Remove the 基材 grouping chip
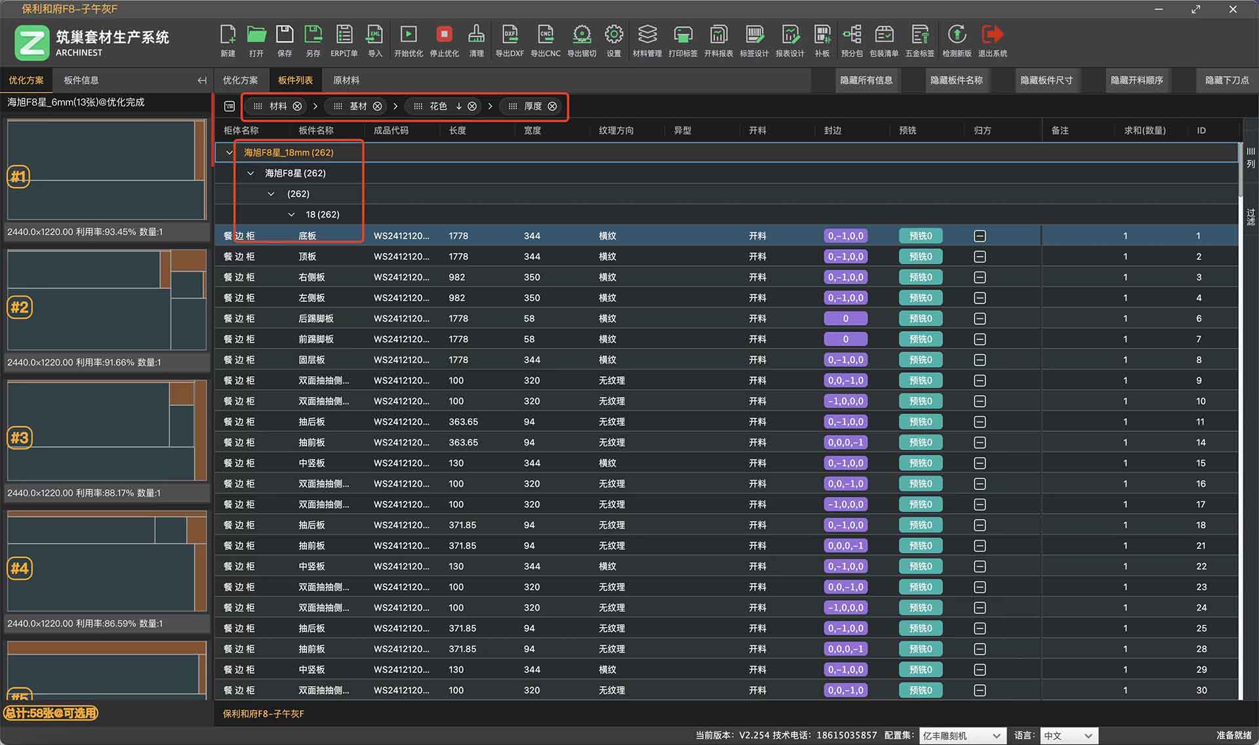1259x745 pixels. coord(378,106)
